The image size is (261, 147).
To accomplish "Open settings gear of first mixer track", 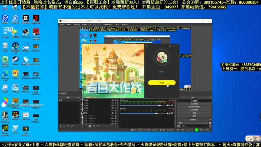I will click(172, 105).
